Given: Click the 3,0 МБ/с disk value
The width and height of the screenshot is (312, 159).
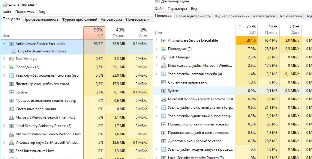Looking at the screenshot, I should coord(292,40).
